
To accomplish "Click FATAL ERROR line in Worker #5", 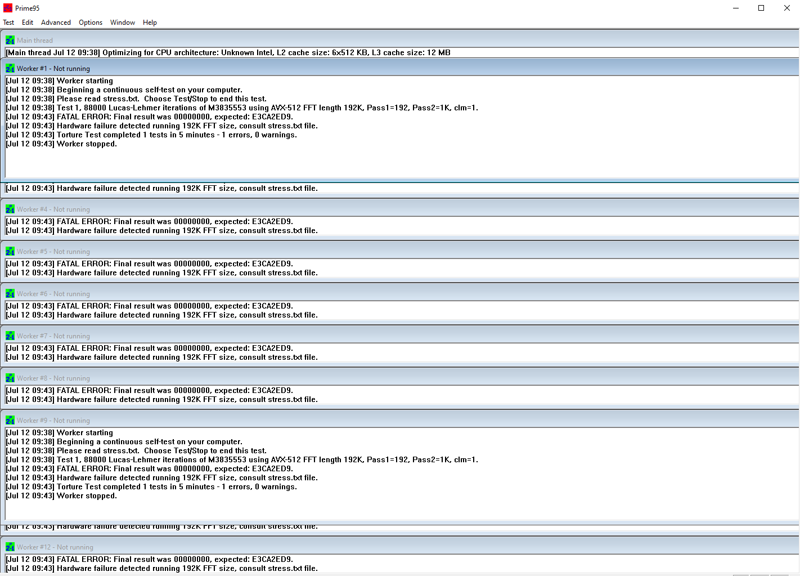I will (x=150, y=264).
